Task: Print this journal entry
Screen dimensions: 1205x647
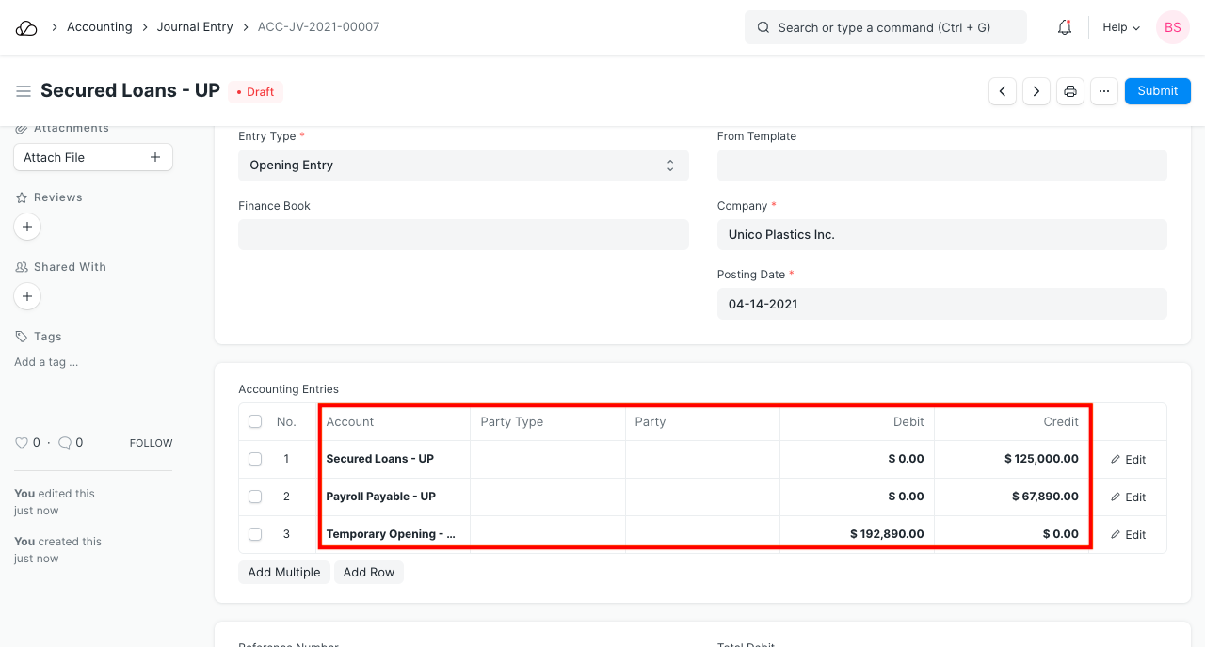Action: click(x=1070, y=91)
